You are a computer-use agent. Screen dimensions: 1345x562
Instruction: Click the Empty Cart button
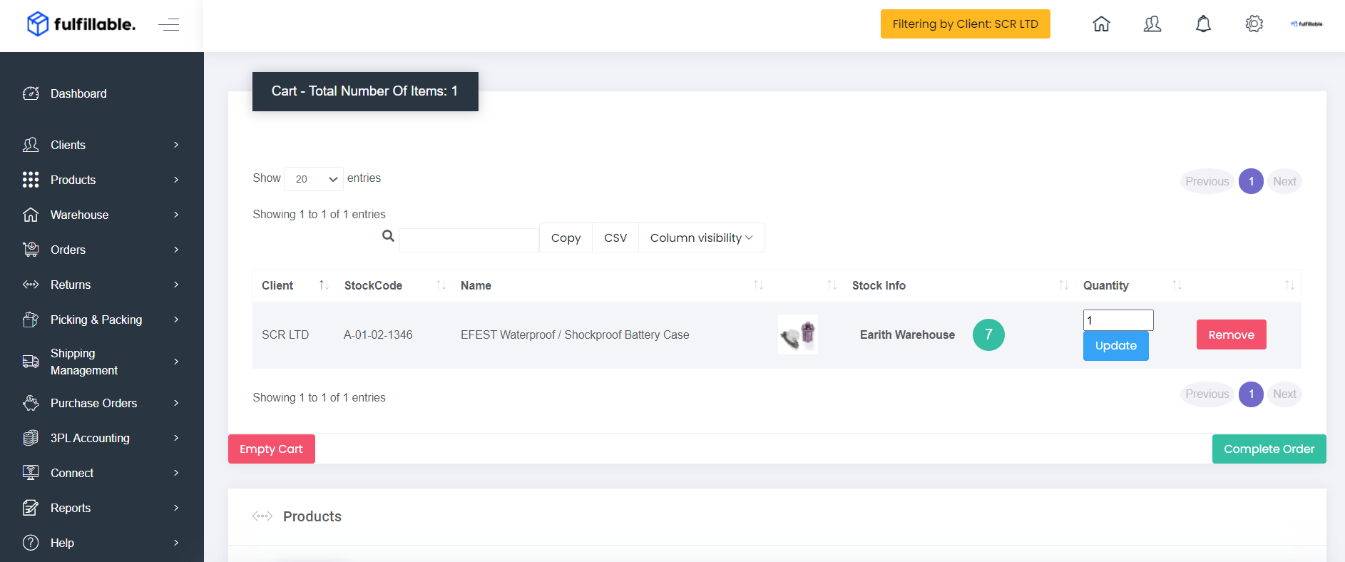pyautogui.click(x=272, y=449)
